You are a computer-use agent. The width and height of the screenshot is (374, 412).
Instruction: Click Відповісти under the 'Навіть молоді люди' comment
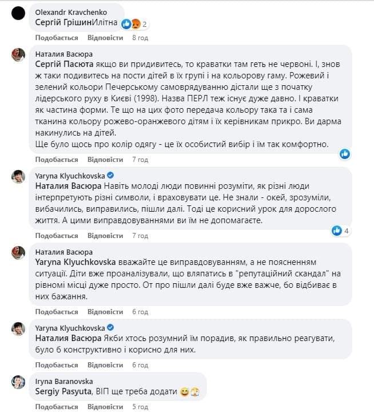105,235
